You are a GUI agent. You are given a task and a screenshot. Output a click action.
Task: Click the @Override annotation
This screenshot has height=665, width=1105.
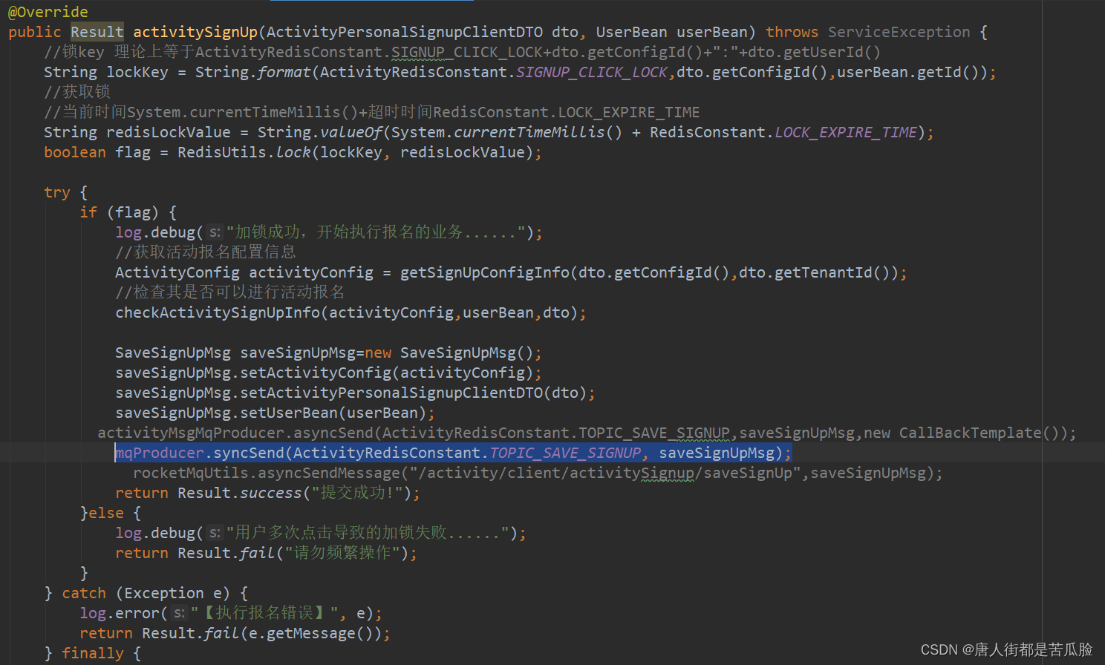[x=48, y=12]
